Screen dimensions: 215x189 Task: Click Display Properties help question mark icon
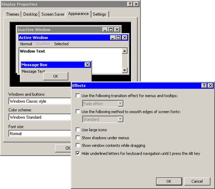pos(130,4)
